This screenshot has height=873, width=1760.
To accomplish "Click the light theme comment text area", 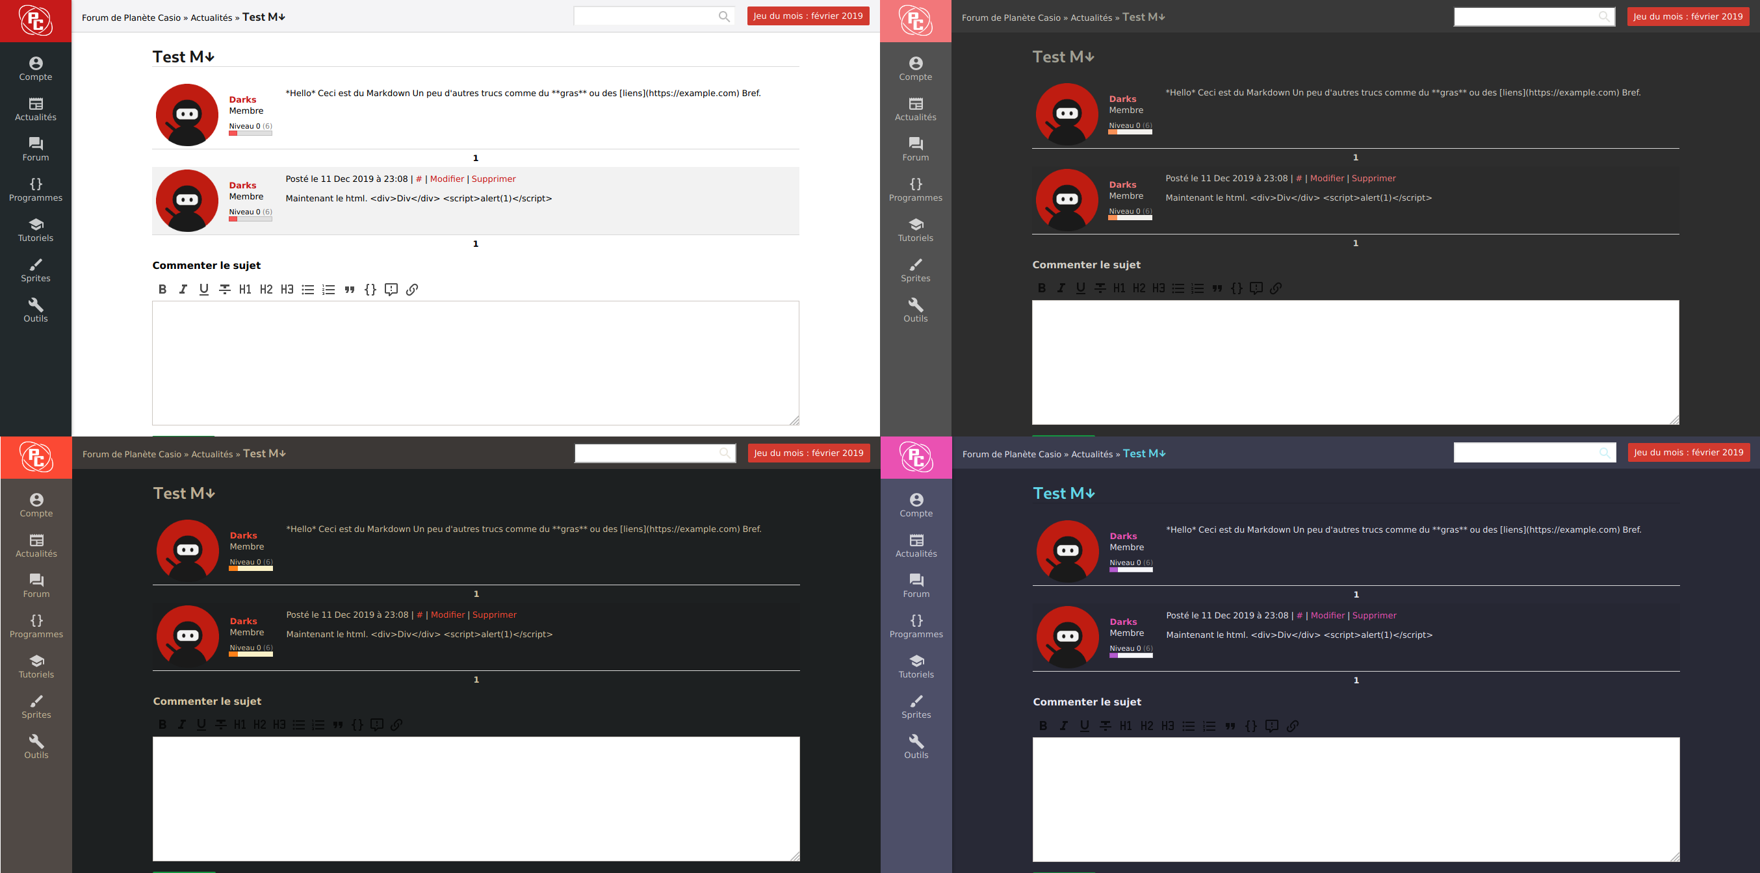I will [476, 362].
